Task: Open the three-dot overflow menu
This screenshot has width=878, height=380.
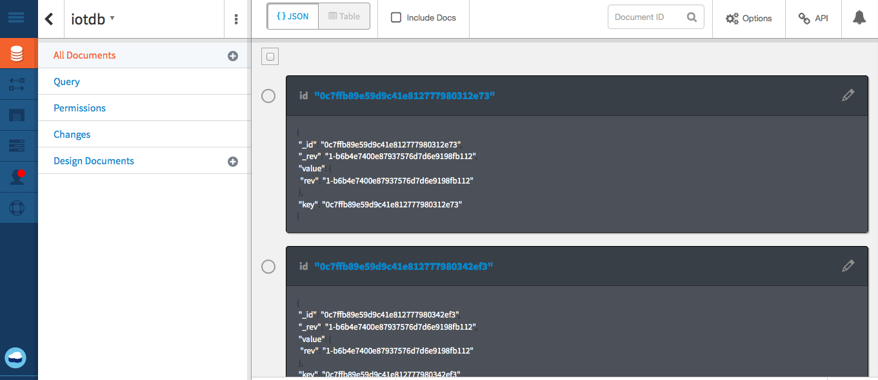Action: coord(237,19)
